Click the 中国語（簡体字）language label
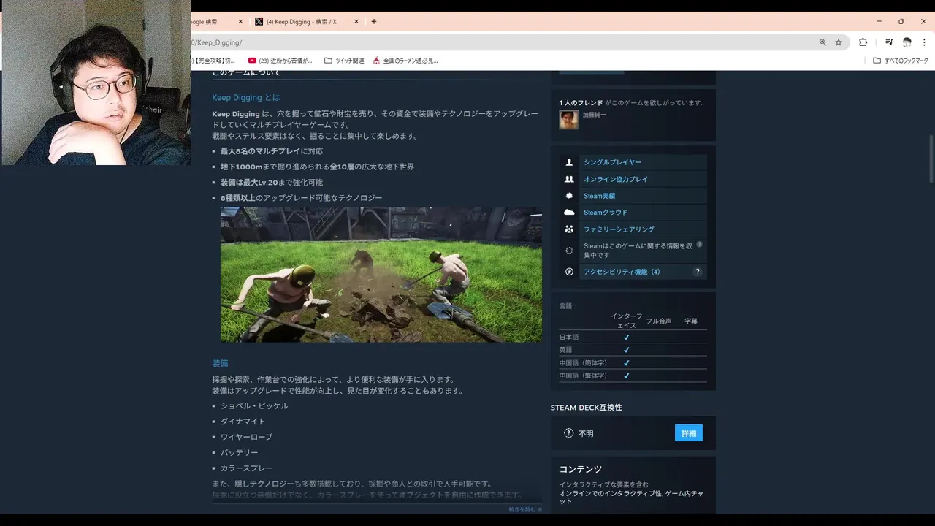The height and width of the screenshot is (526, 935). point(583,363)
